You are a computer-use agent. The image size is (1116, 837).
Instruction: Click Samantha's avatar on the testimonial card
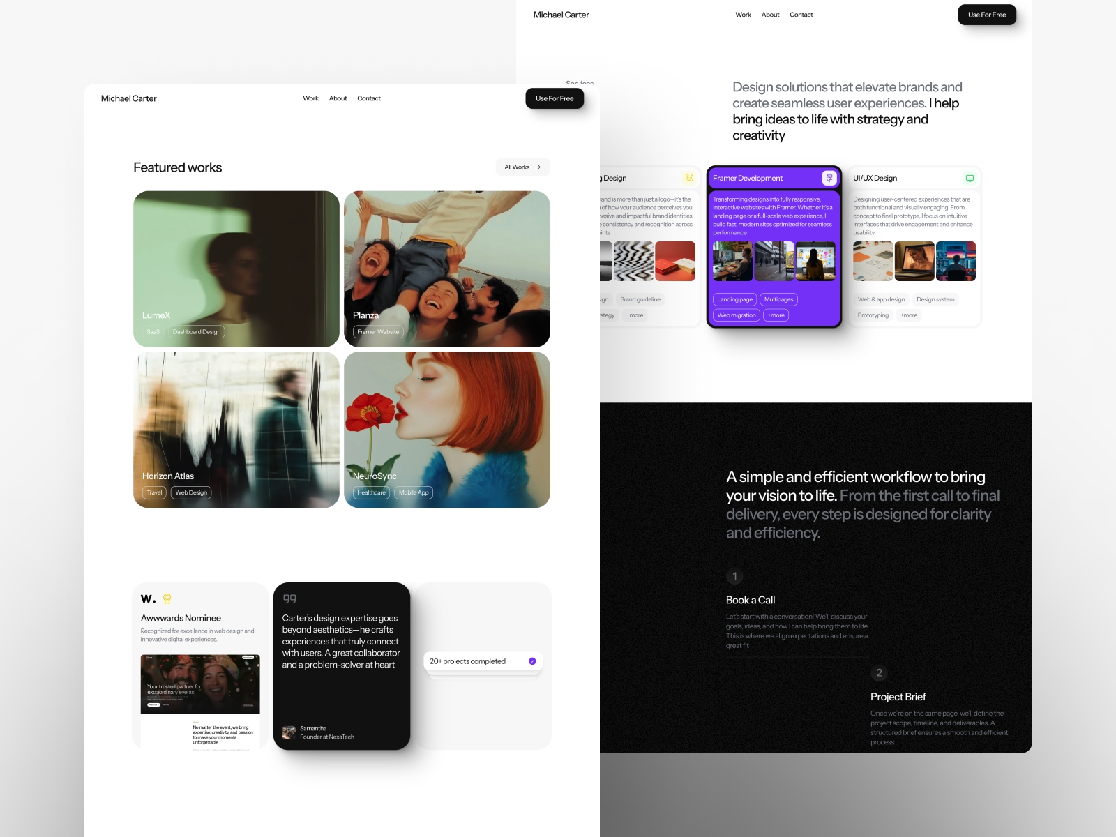pyautogui.click(x=289, y=732)
